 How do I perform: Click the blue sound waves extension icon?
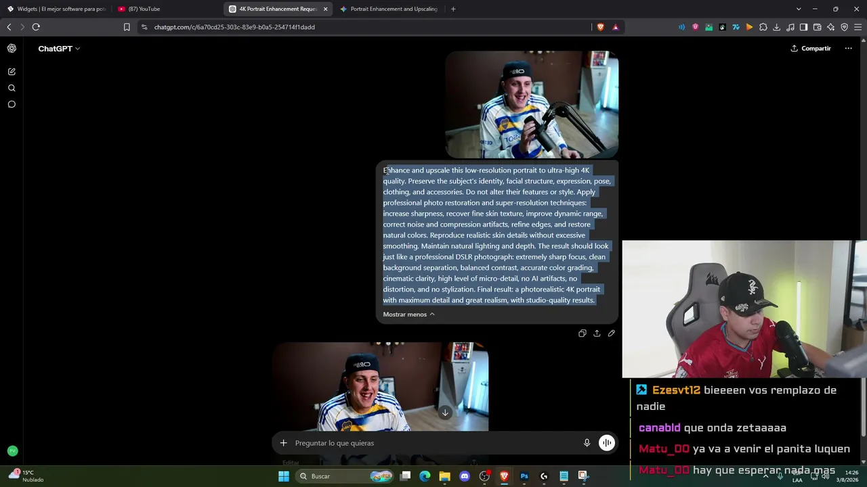[x=681, y=27]
